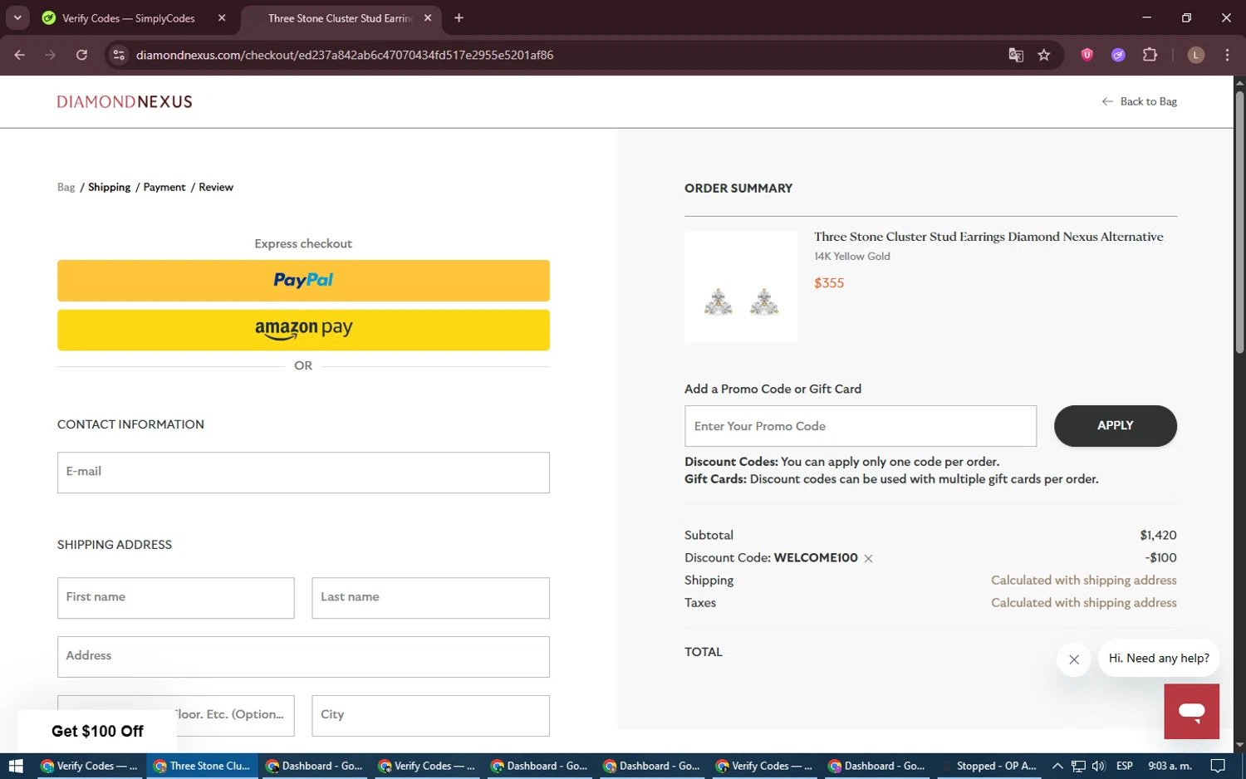The width and height of the screenshot is (1246, 779).
Task: Pay with the PayPal button
Action: pyautogui.click(x=303, y=281)
